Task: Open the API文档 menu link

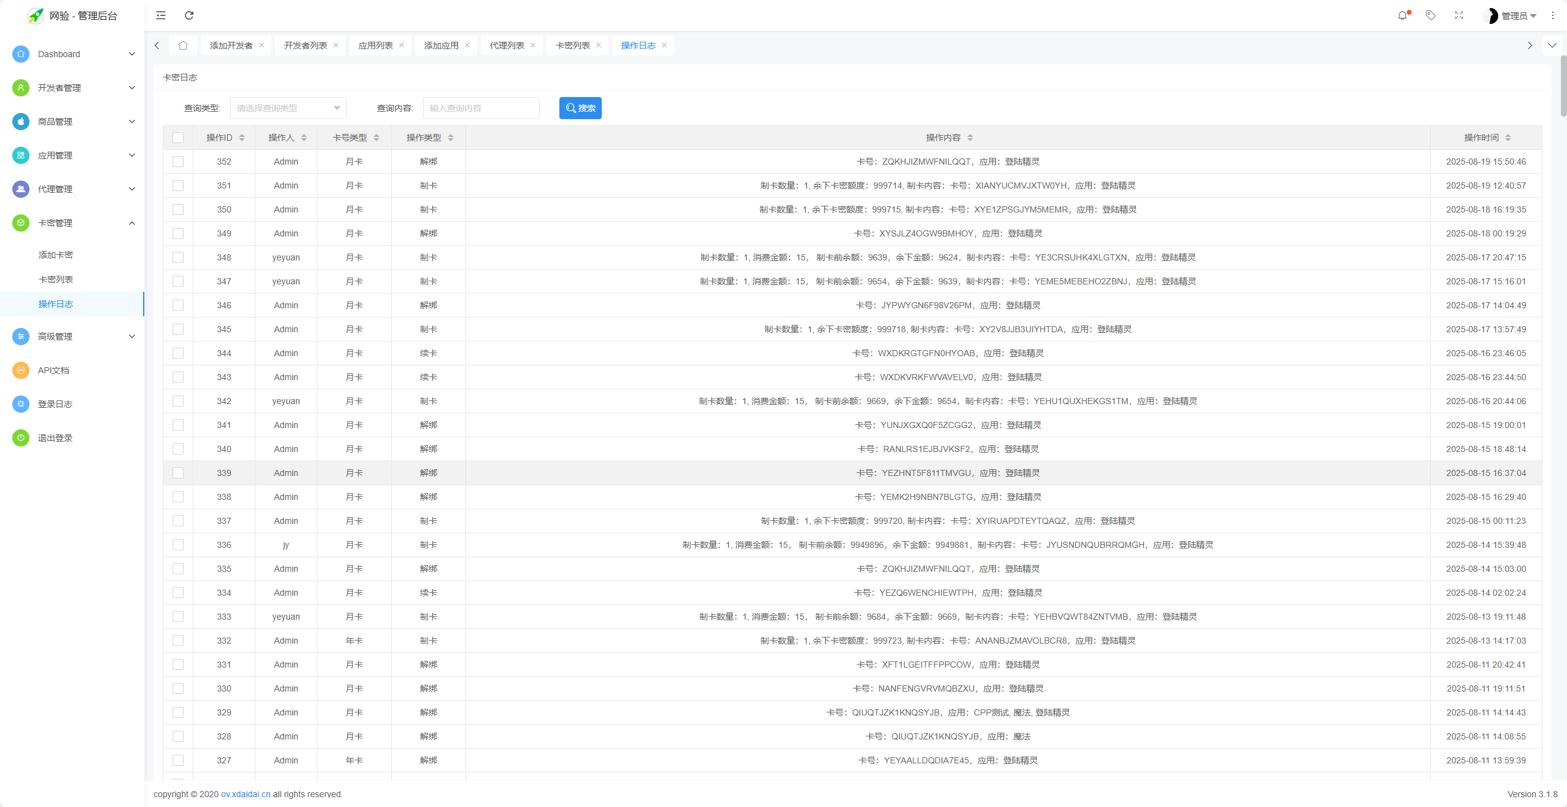Action: [53, 370]
